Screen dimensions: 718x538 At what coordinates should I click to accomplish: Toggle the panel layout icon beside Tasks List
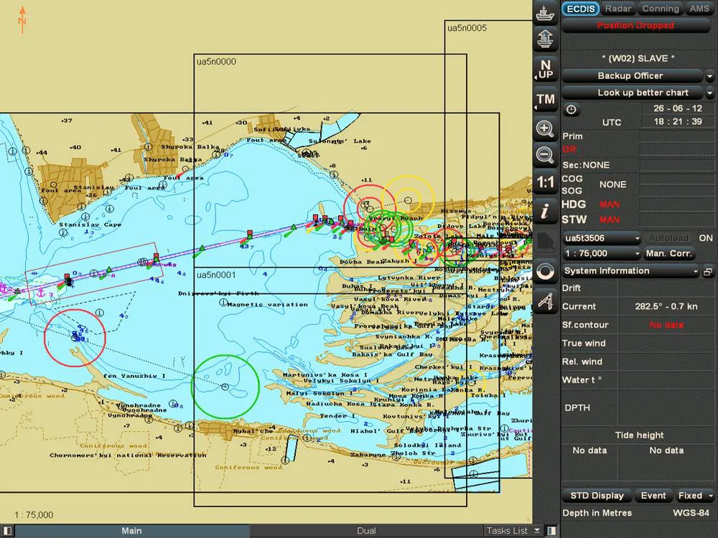551,531
